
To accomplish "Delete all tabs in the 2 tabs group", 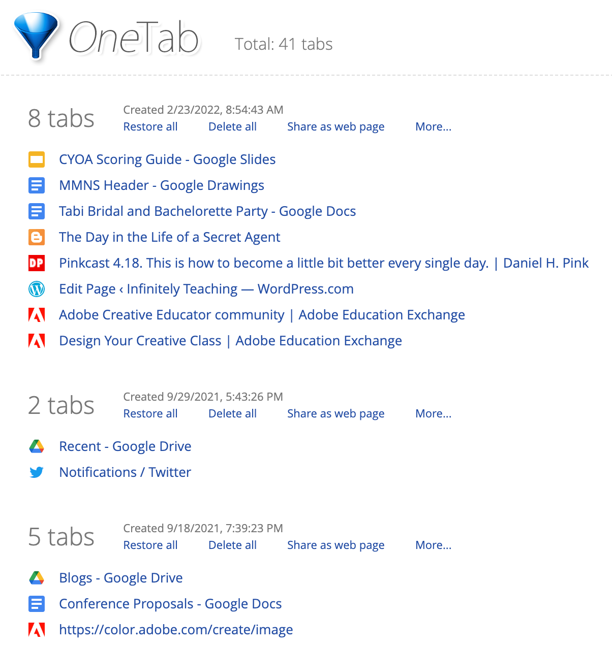I will point(232,414).
